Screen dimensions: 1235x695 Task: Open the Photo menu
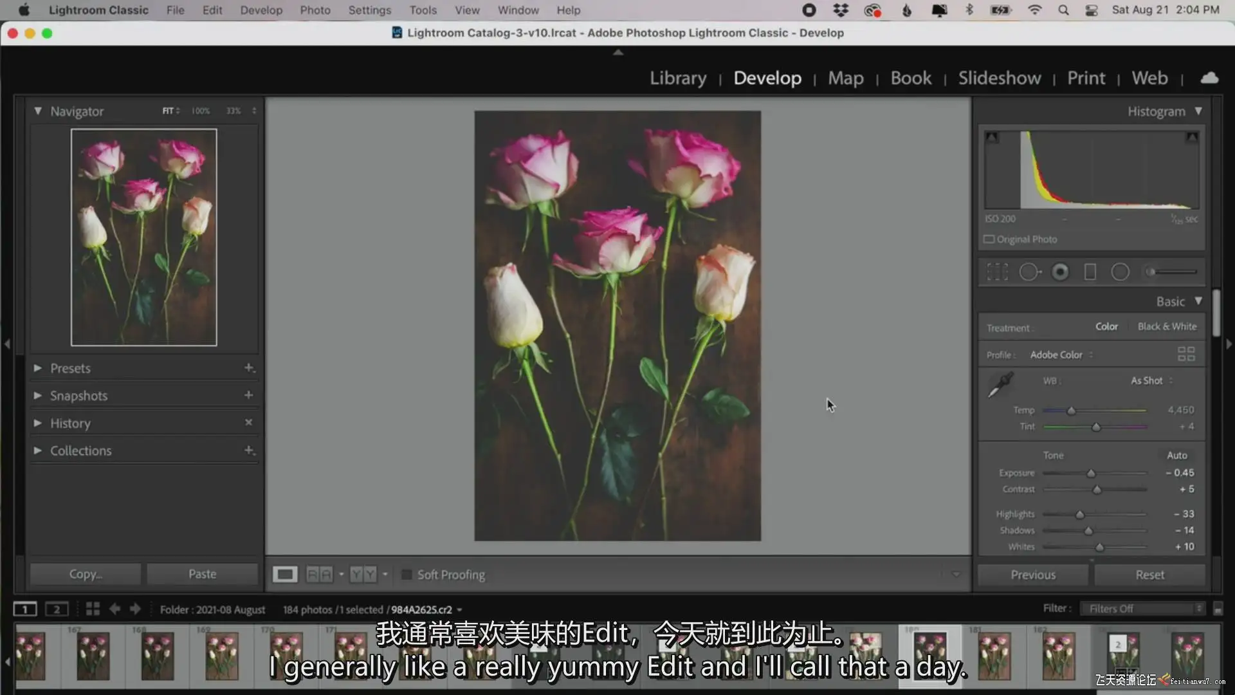[x=315, y=10]
